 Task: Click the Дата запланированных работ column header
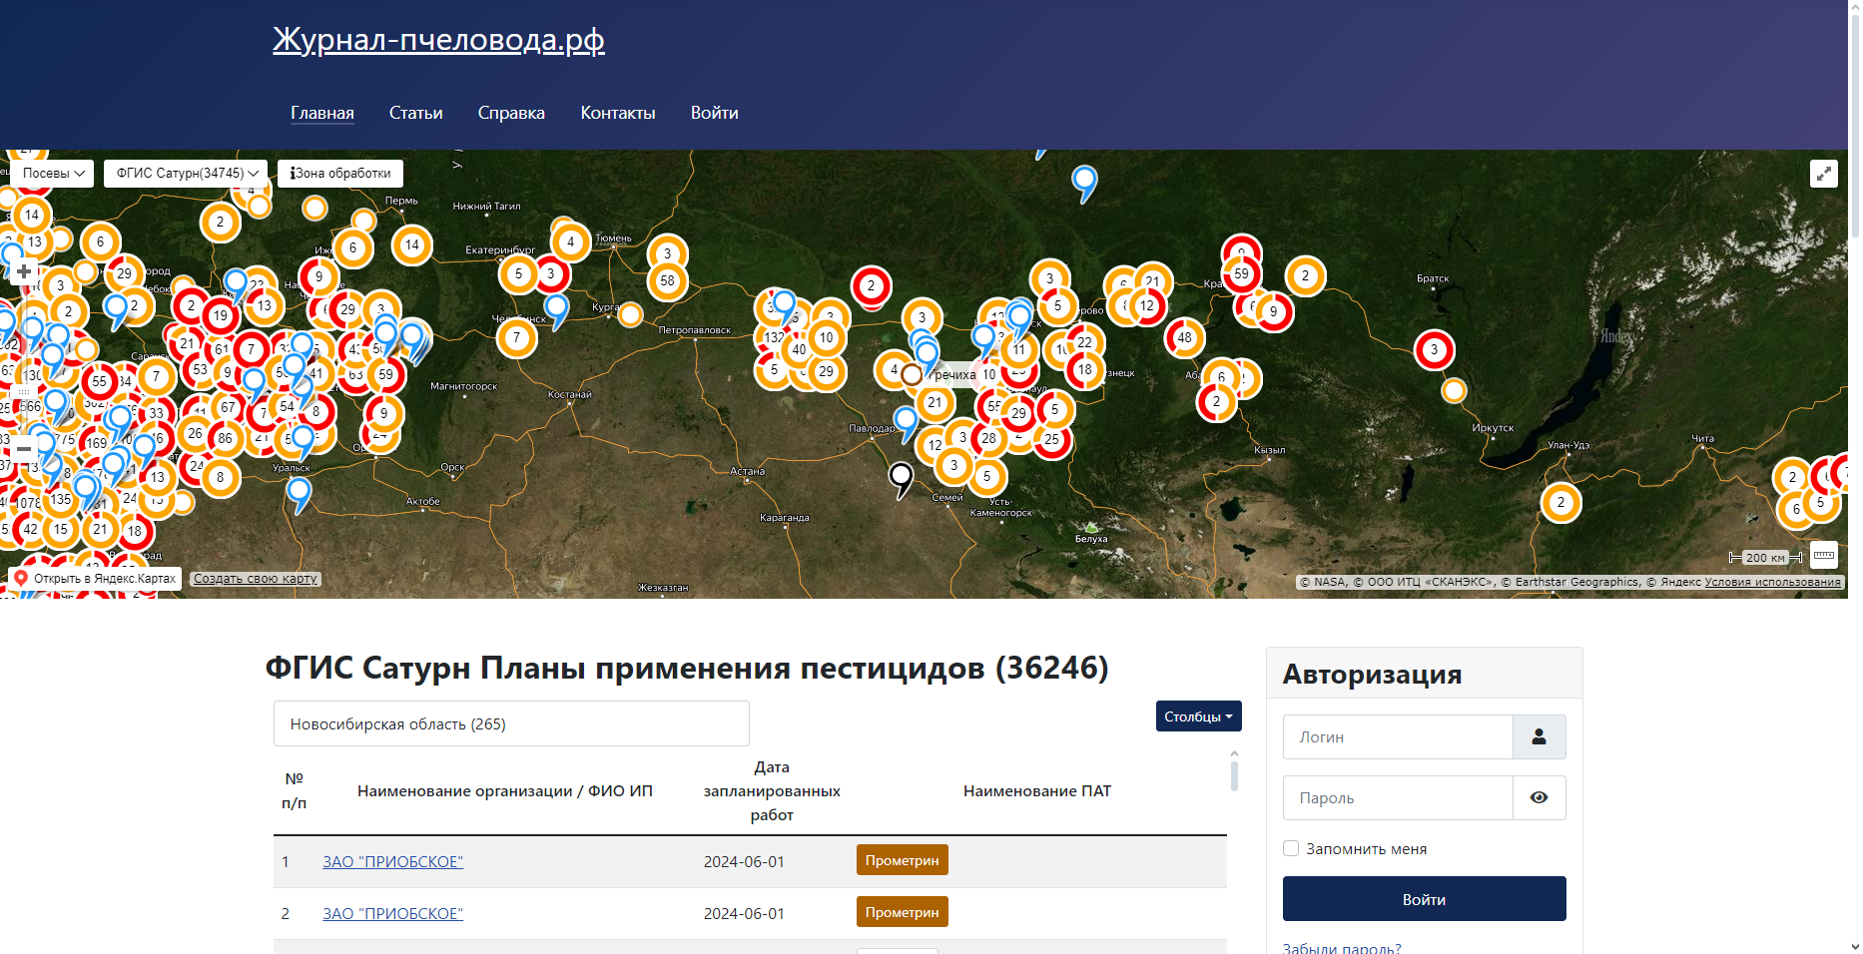(772, 791)
